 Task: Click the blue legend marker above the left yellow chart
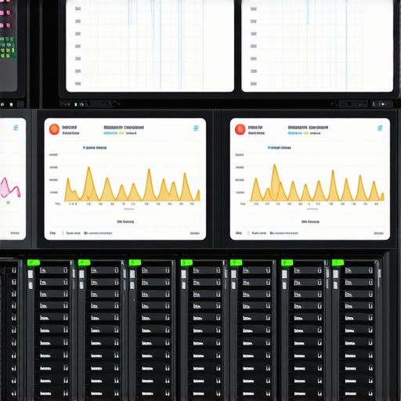pos(84,148)
